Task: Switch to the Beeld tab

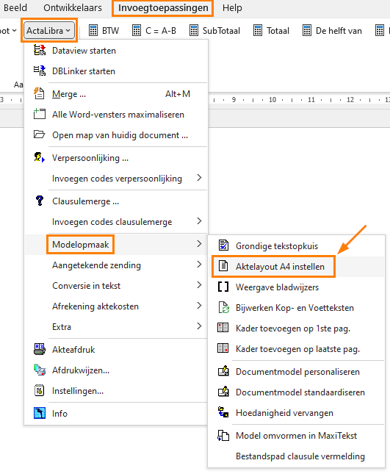Action: pos(15,7)
